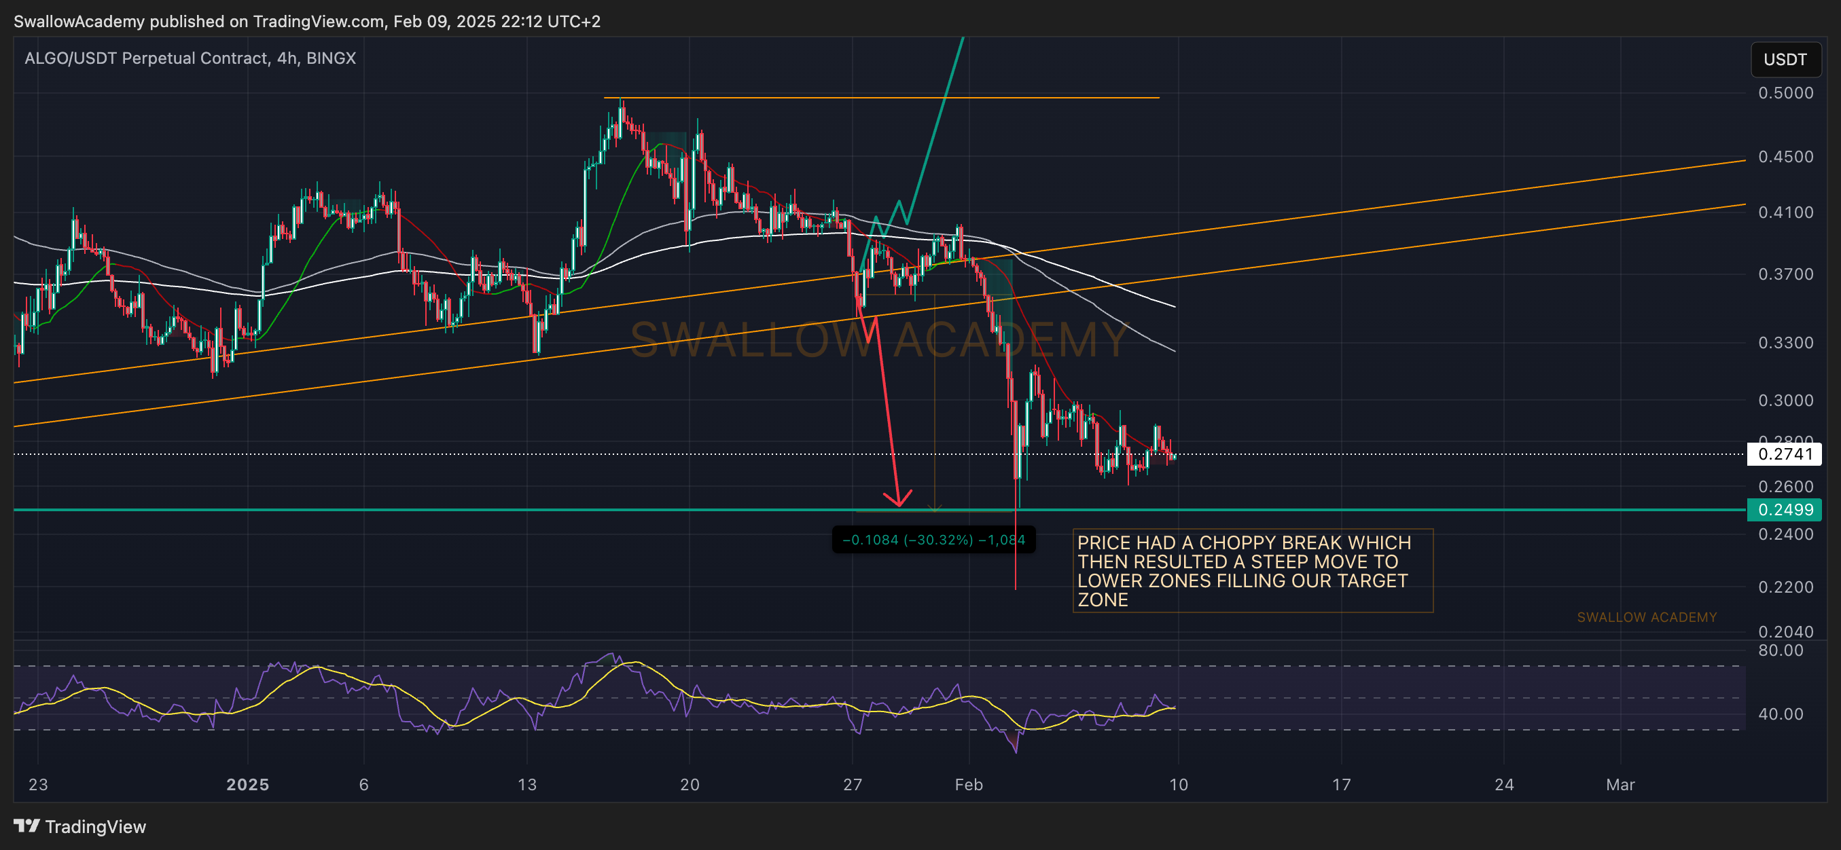Image resolution: width=1841 pixels, height=850 pixels.
Task: Click the 'PRICE HAD A CHOPPY BREAK' note
Action: (x=1252, y=571)
